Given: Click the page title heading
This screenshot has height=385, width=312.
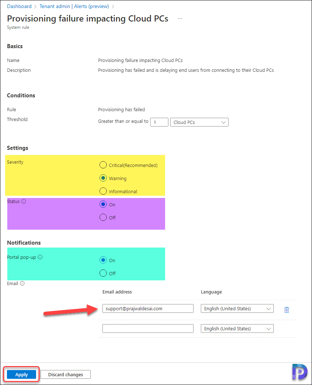Looking at the screenshot, I should point(87,19).
